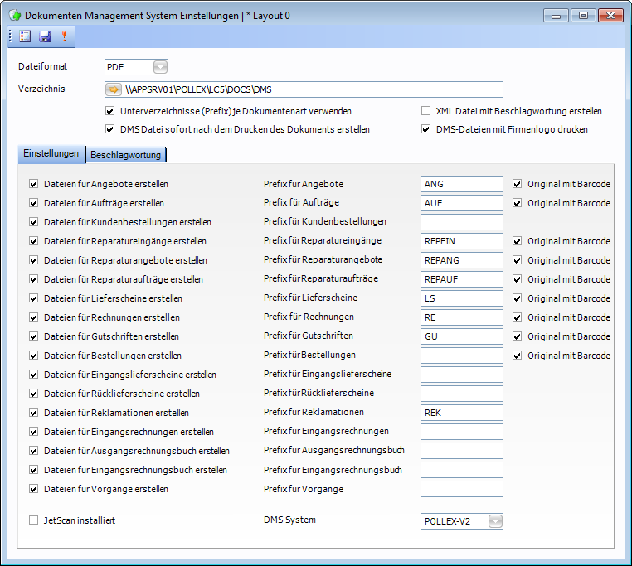Click the red exclamation mark toolbar icon
The width and height of the screenshot is (632, 566).
point(63,36)
